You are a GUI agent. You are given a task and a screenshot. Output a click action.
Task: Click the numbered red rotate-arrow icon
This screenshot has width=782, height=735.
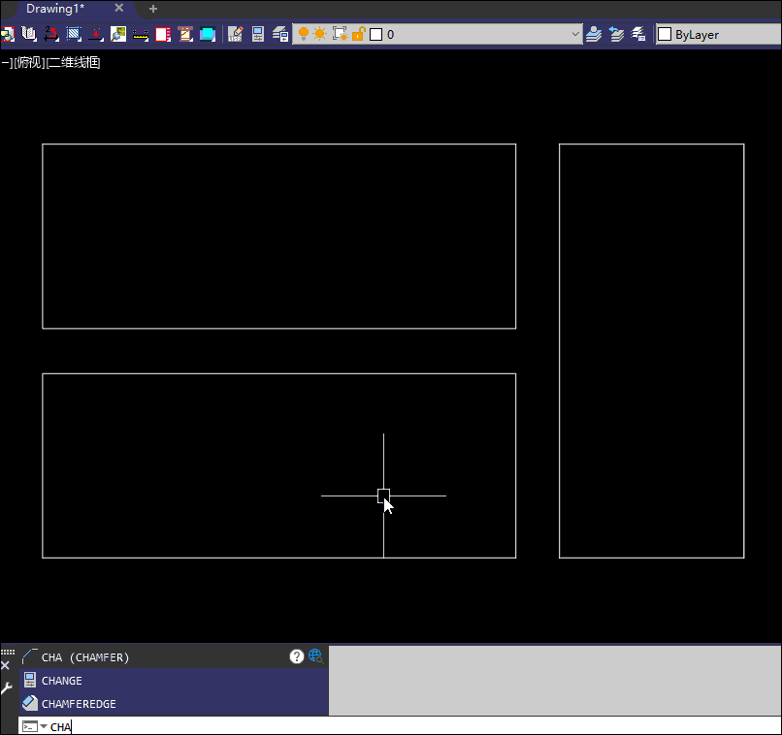point(50,34)
